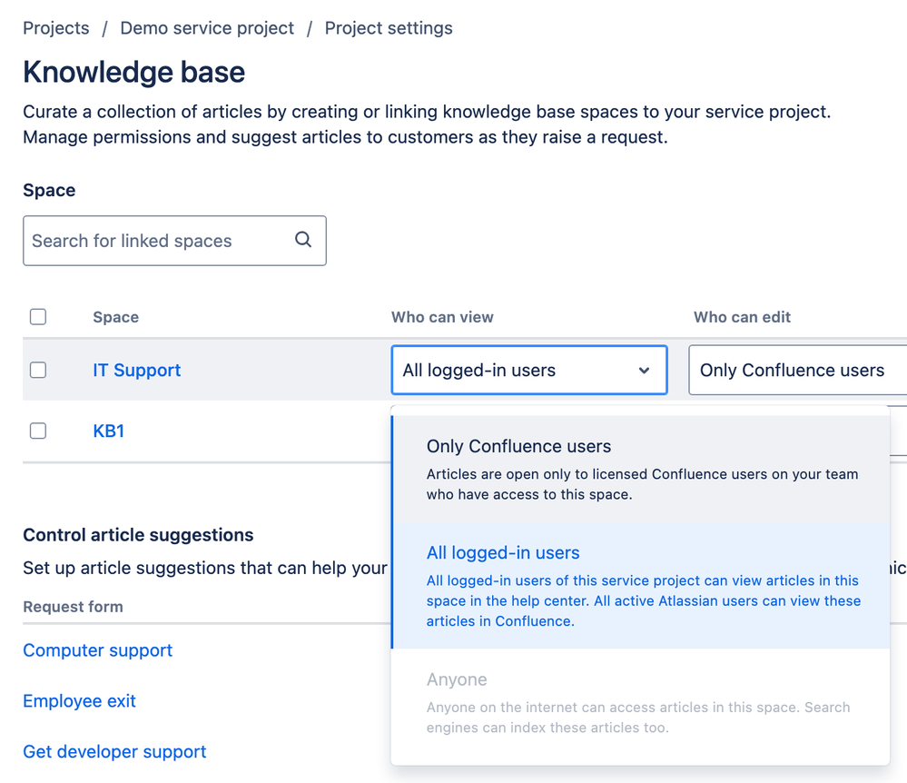Click the chevron arrow in view dropdown

[x=644, y=371]
